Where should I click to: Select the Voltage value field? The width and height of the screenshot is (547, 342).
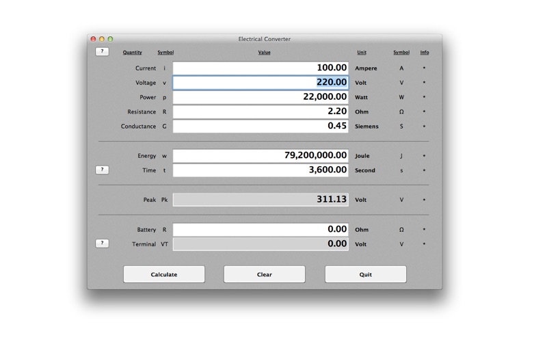tap(261, 83)
